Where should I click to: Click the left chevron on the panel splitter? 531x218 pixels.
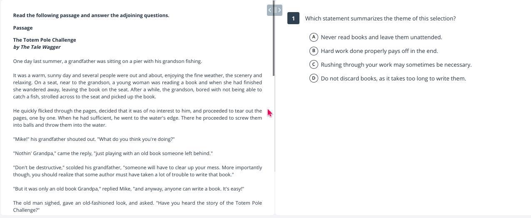270,10
